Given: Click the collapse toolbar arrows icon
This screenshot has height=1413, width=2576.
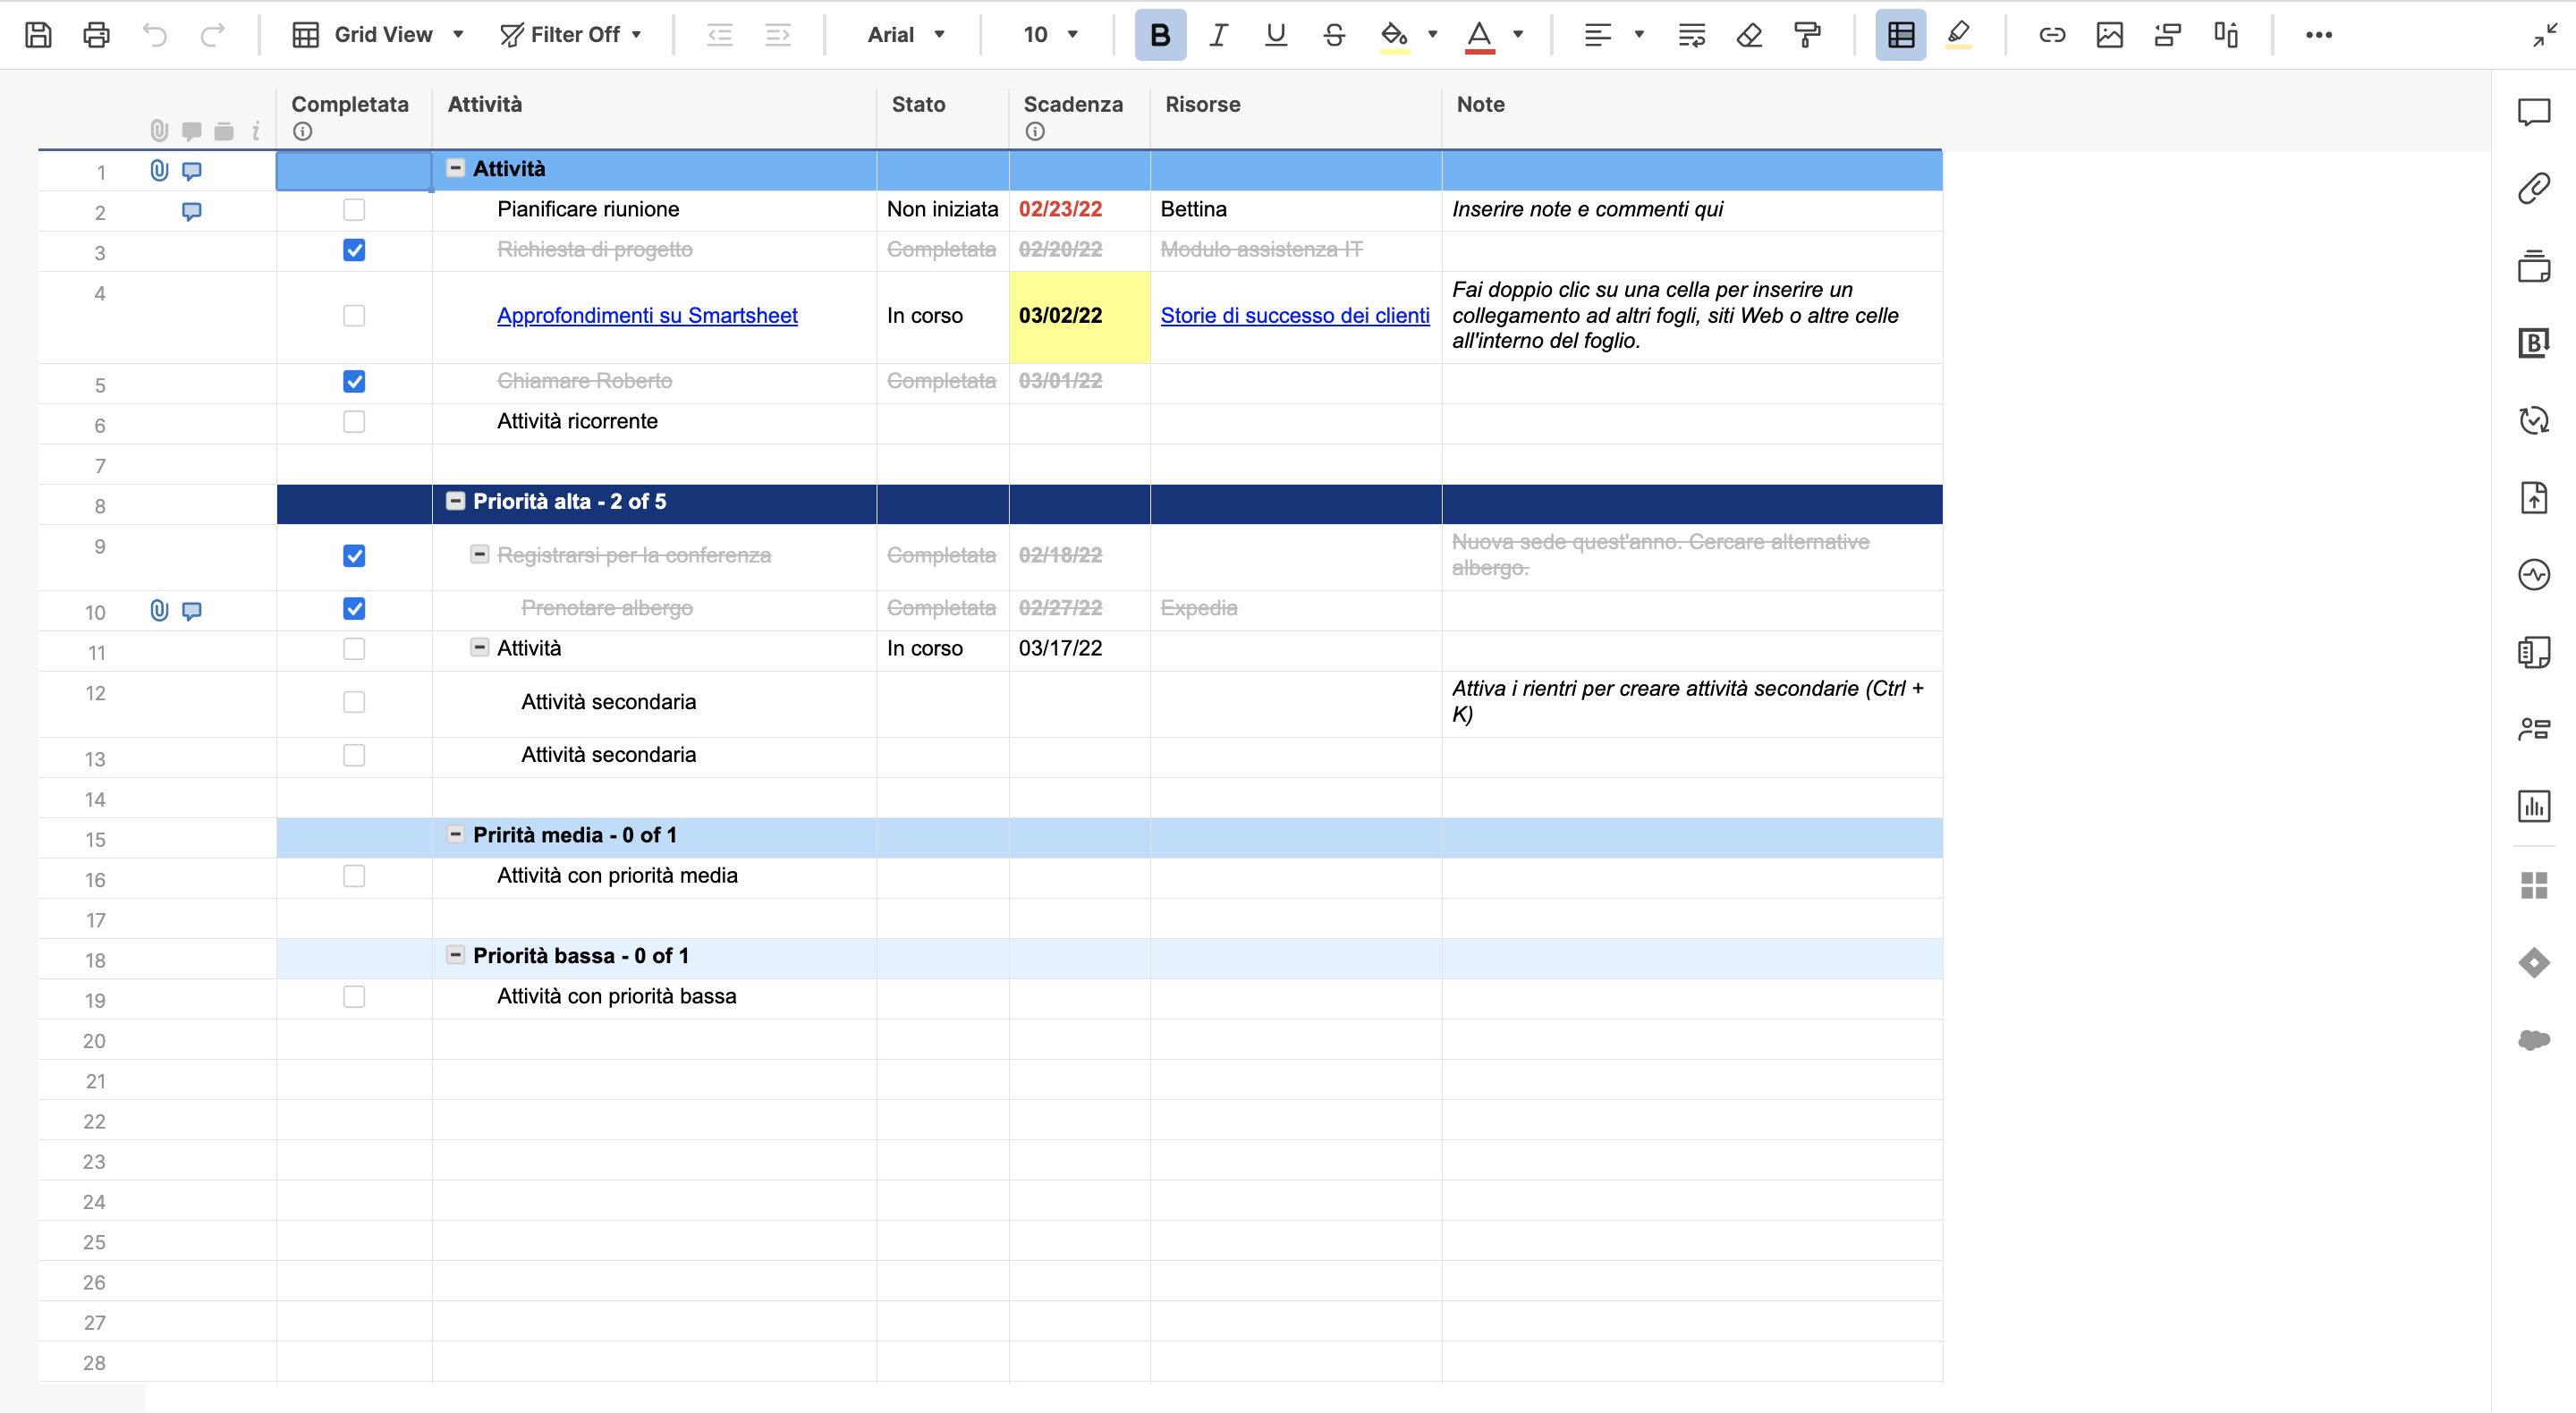Looking at the screenshot, I should [x=2546, y=35].
